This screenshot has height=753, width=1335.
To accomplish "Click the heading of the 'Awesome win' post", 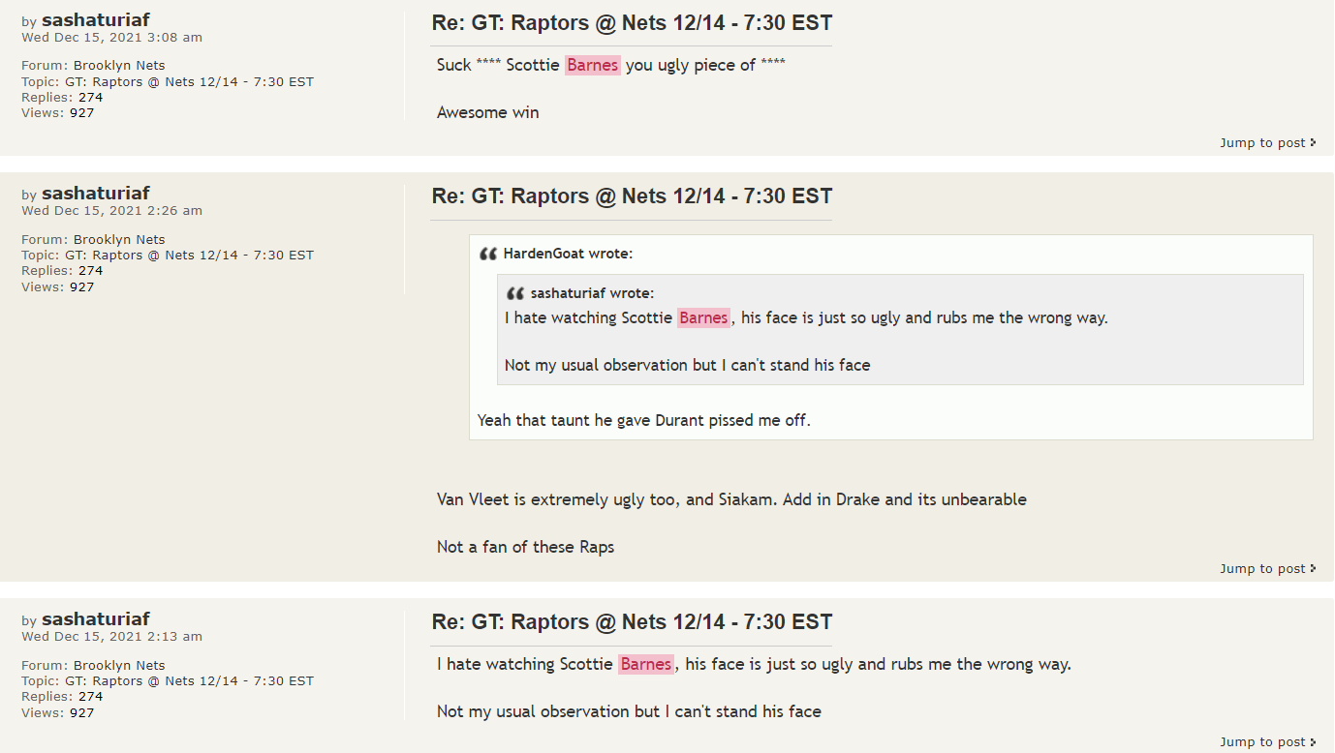I will point(631,23).
